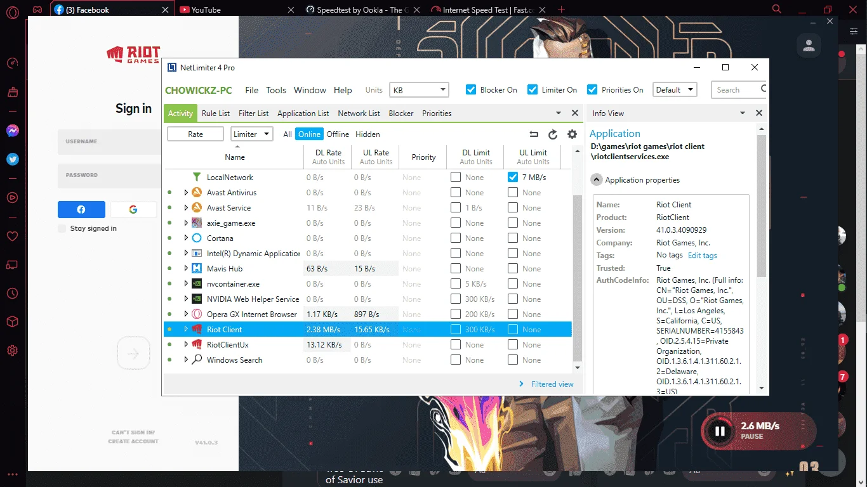Open Twitter from the Opera sidebar
867x487 pixels.
click(x=13, y=159)
